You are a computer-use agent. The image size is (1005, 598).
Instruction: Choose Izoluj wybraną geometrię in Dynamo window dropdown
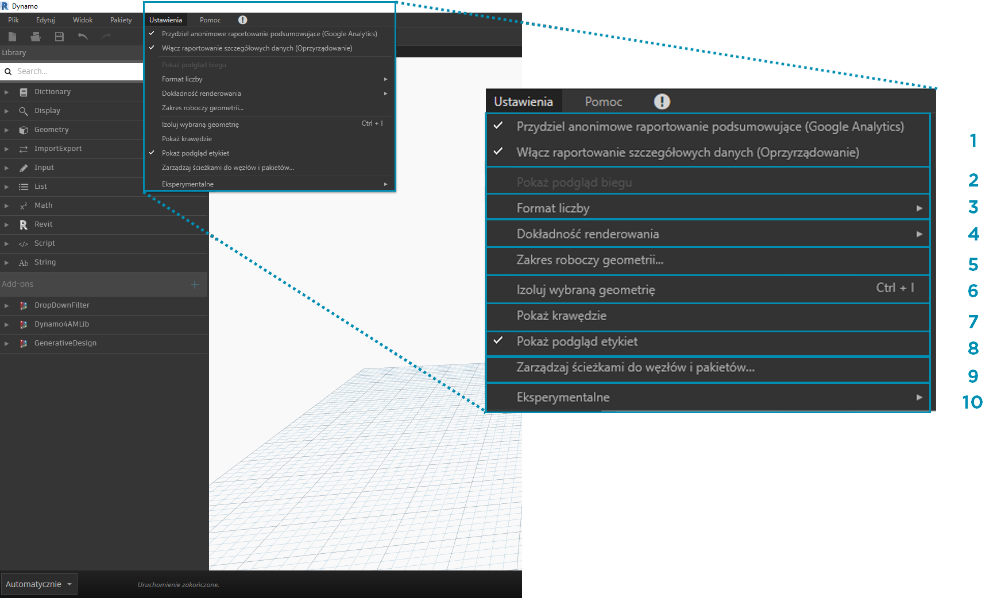pos(269,125)
